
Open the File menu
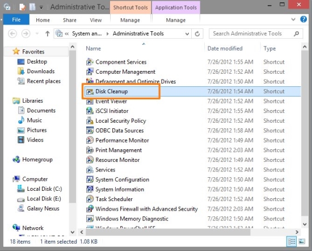pyautogui.click(x=16, y=19)
